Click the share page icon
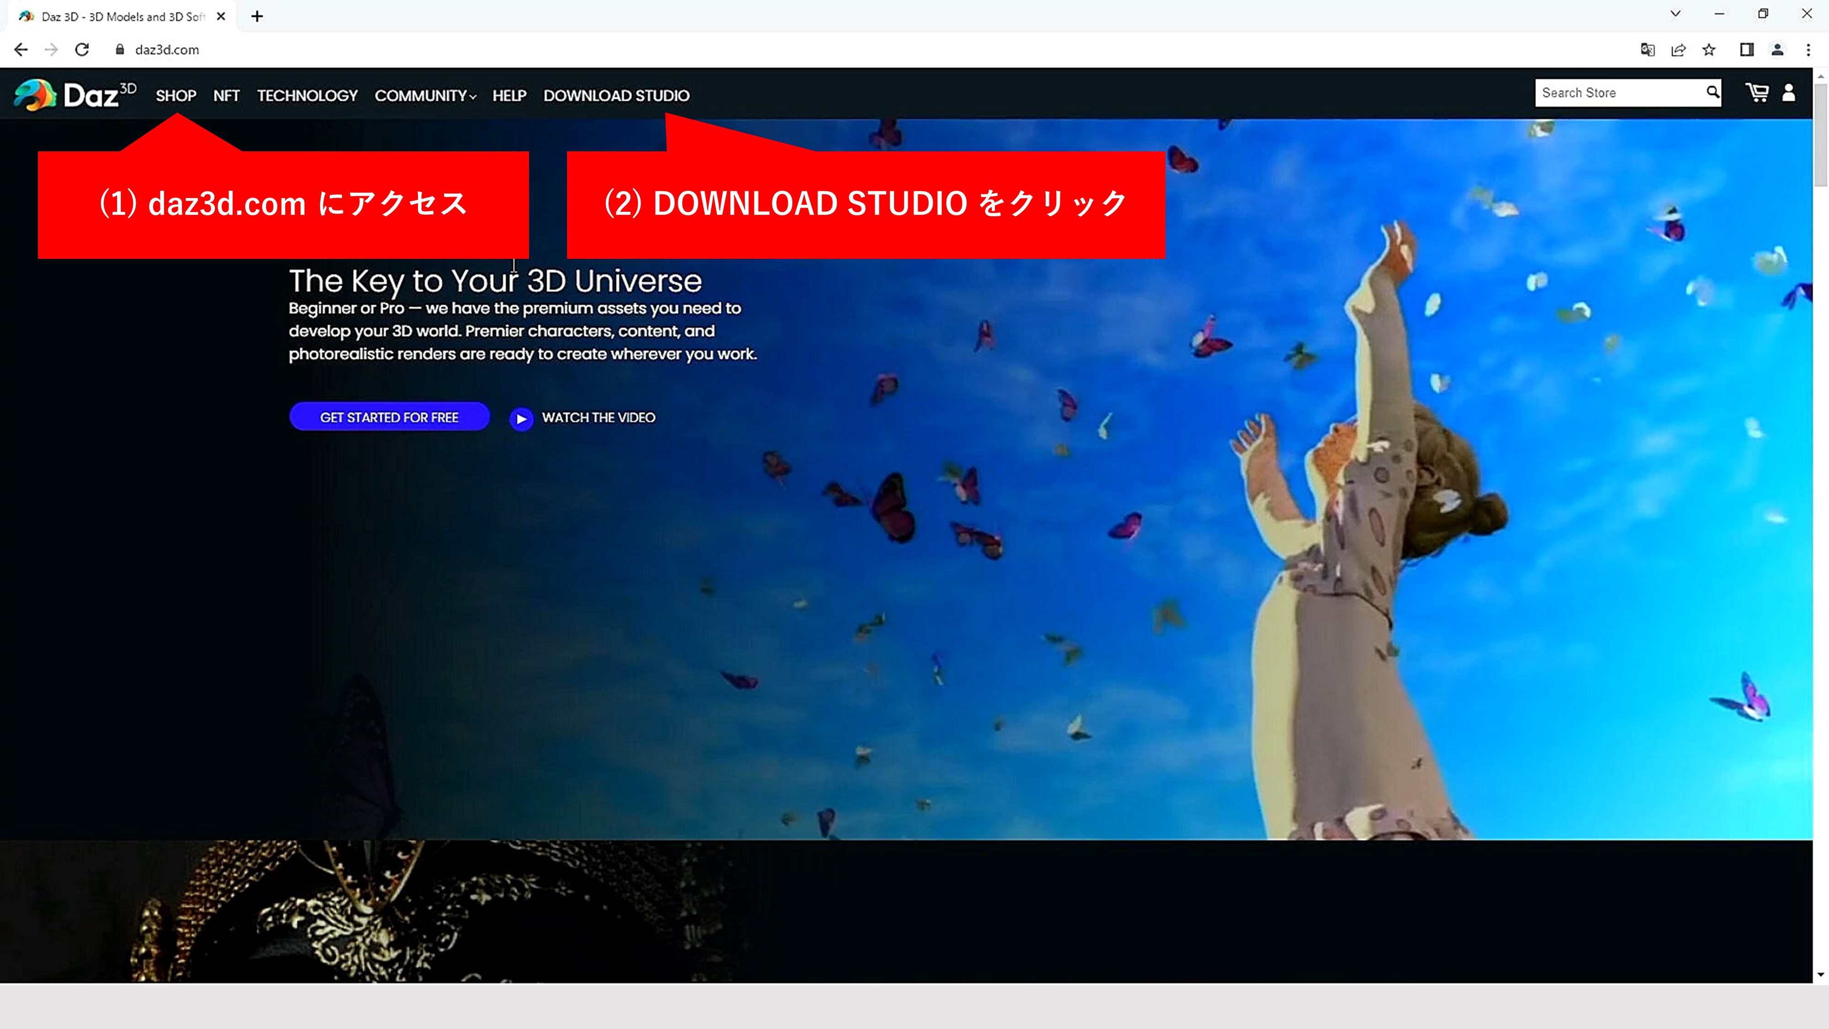Screen dimensions: 1829x1029 [x=1679, y=50]
